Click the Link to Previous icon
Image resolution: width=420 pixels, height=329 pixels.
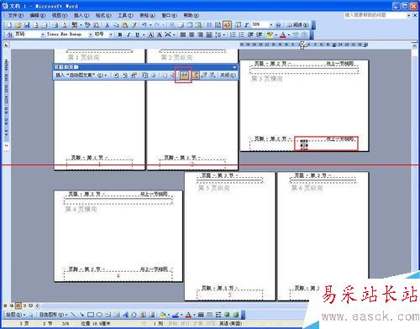tap(184, 75)
